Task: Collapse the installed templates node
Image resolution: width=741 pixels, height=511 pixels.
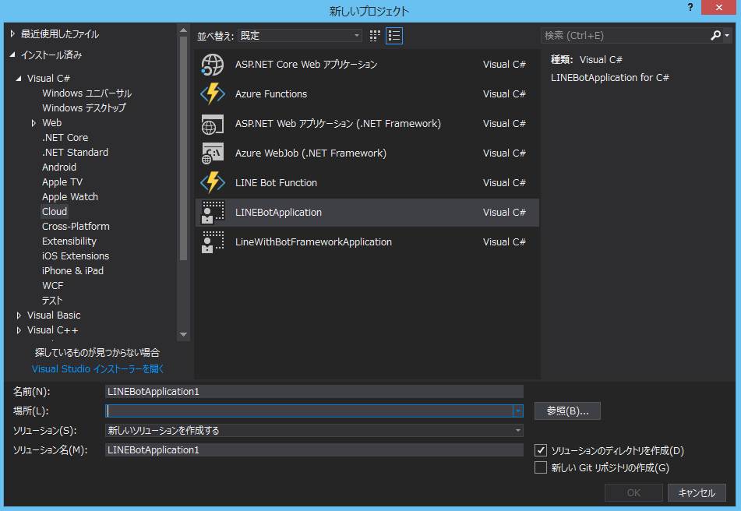Action: pyautogui.click(x=12, y=55)
